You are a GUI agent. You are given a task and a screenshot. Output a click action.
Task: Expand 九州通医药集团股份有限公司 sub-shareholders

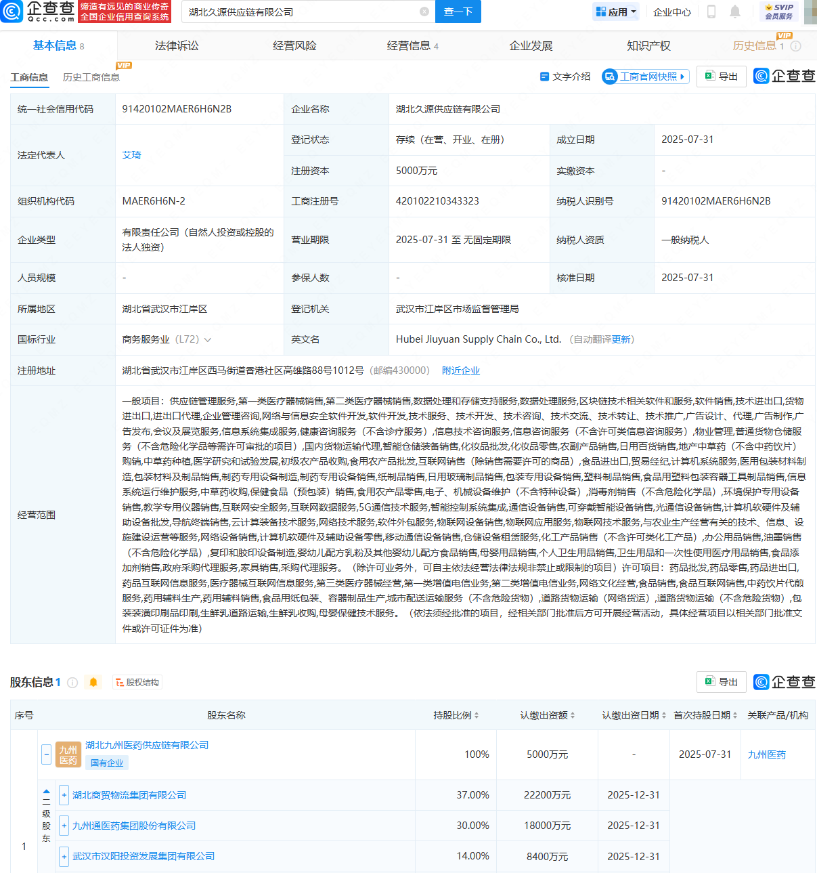64,826
